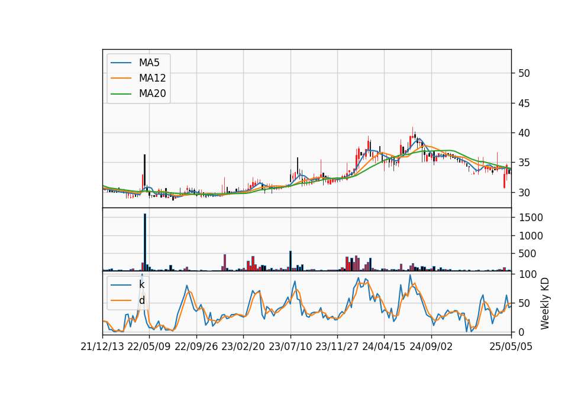Click the k legend label in KD panel
This screenshot has width=568, height=408.
141,284
